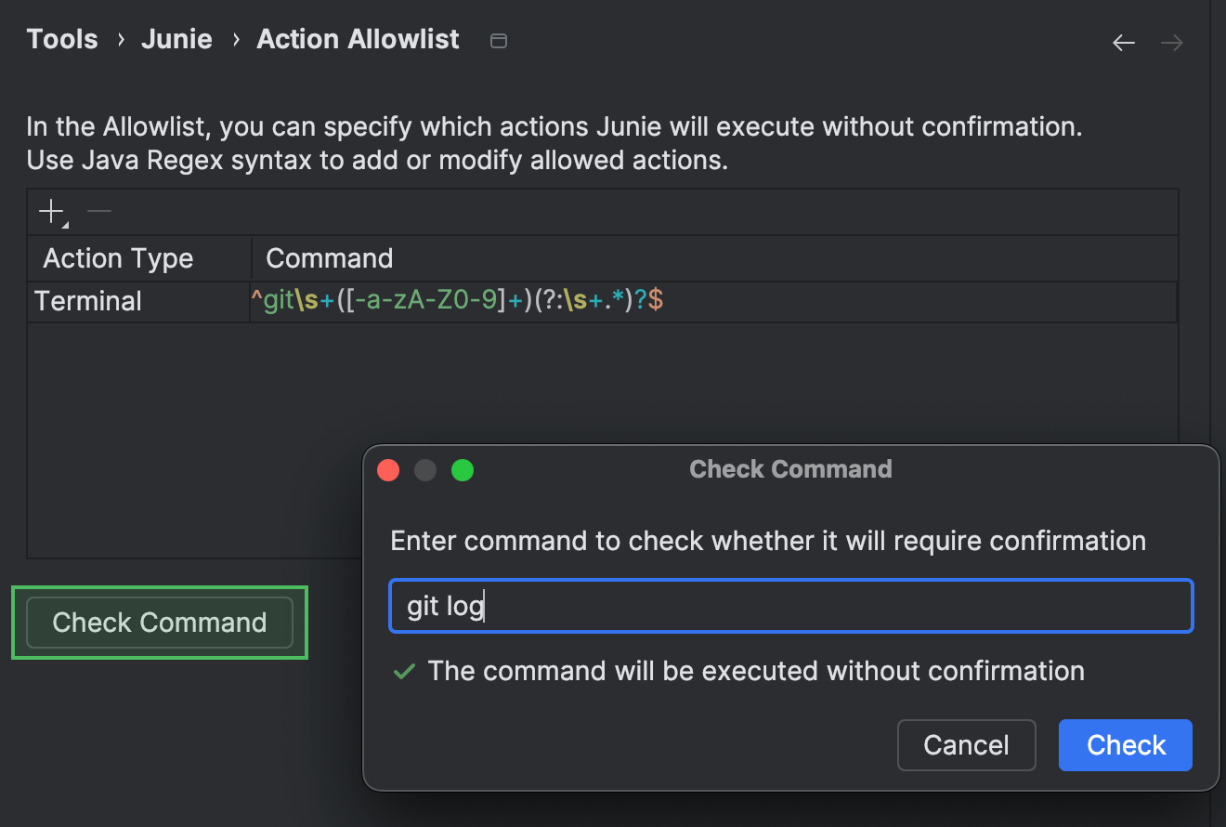The height and width of the screenshot is (827, 1226).
Task: Select the git log input field
Action: pos(789,605)
